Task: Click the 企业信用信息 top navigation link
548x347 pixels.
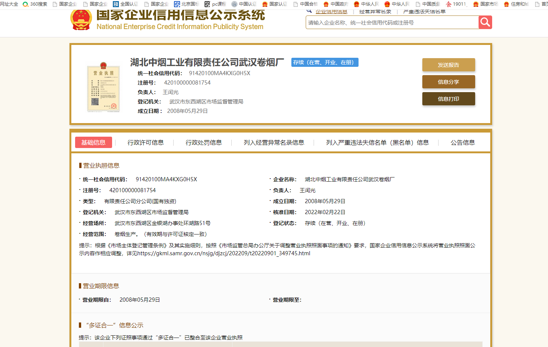Action: (x=331, y=12)
